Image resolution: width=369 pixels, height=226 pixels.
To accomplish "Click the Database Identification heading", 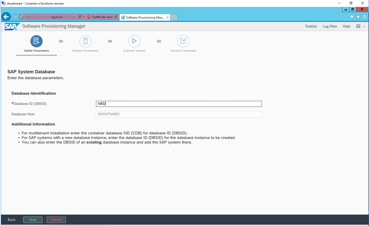I will [34, 93].
